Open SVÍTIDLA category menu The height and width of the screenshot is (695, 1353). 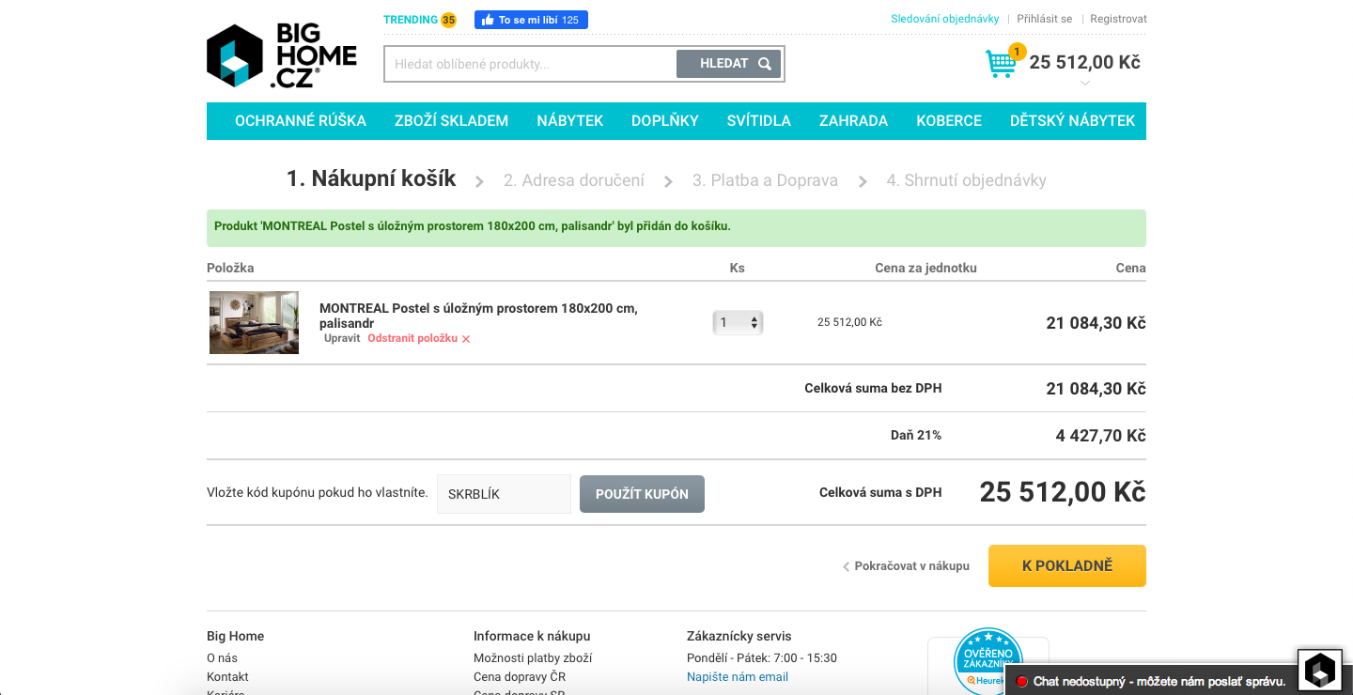759,121
